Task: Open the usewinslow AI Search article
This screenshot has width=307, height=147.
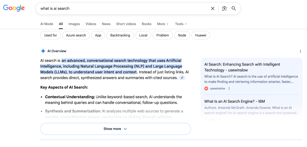Action: 242,67
